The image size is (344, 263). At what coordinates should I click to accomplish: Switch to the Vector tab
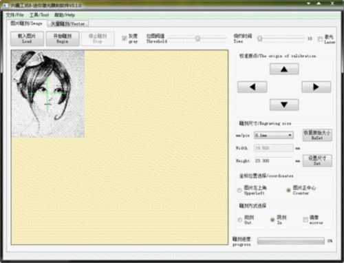point(67,23)
